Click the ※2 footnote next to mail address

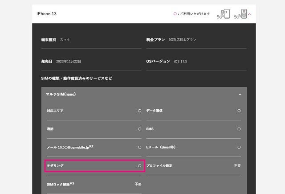(x=91, y=146)
